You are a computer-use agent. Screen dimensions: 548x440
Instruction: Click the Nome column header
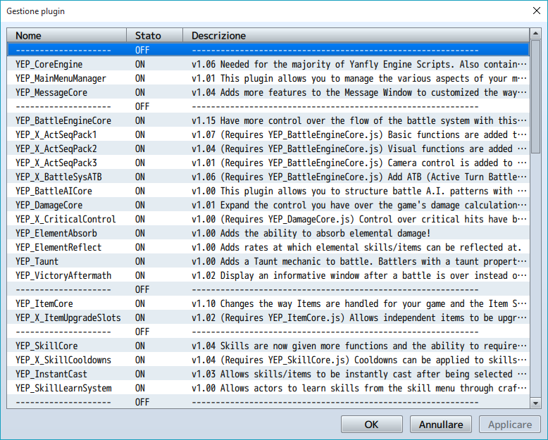(67, 36)
